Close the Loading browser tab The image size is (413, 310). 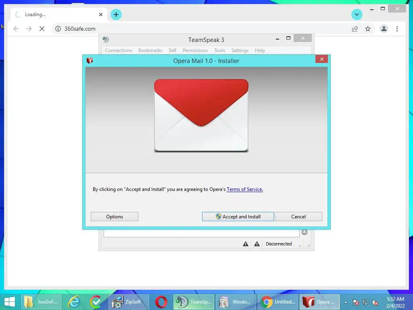coord(100,15)
